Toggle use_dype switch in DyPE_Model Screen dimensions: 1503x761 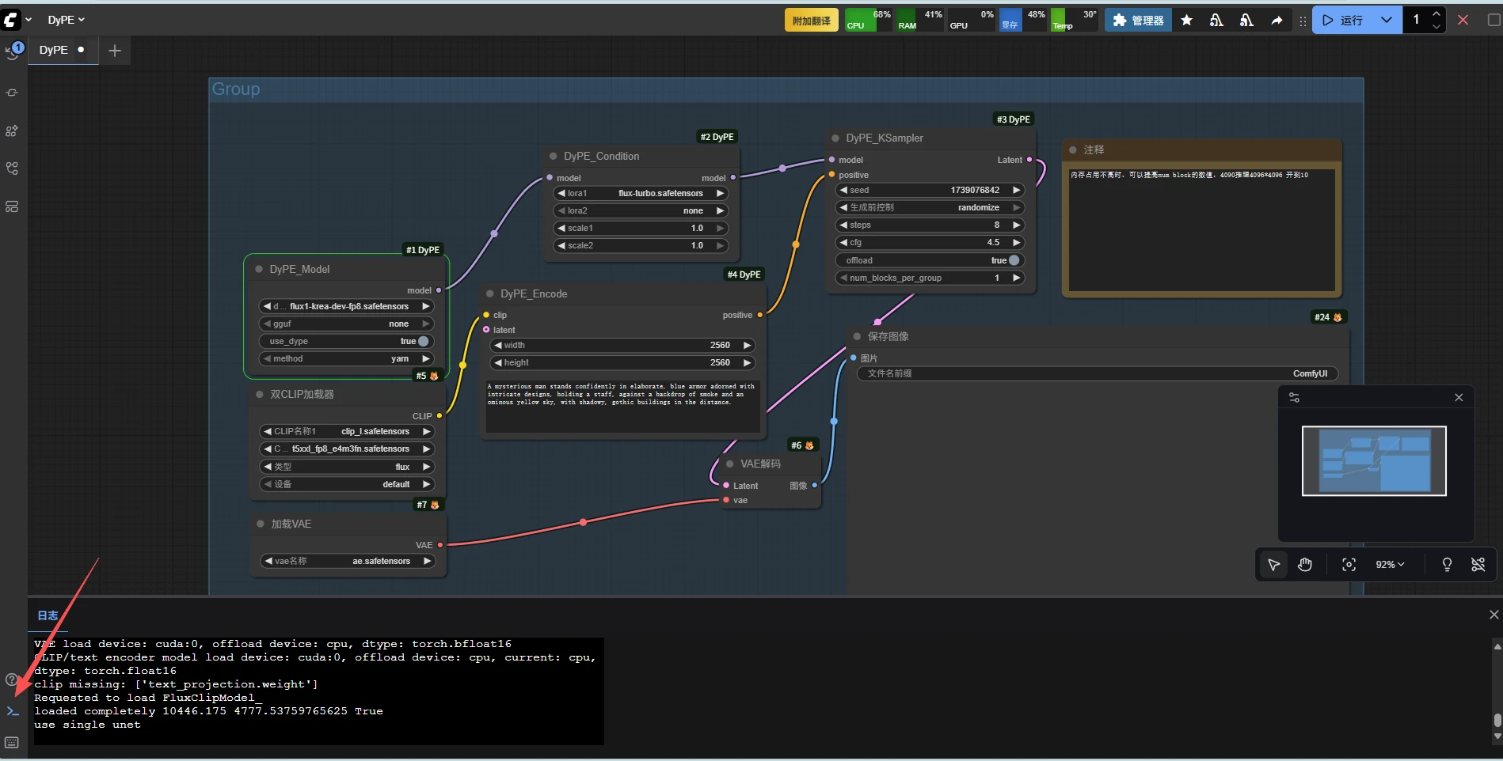423,341
